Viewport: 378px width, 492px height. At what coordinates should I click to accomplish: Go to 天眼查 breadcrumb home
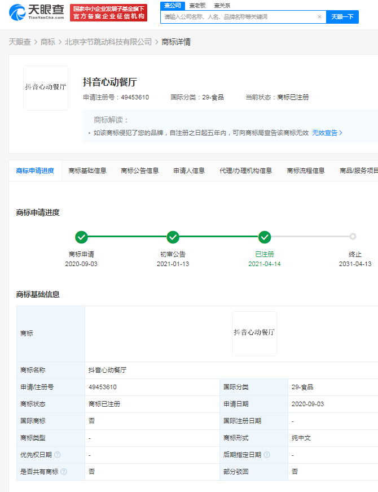click(20, 42)
